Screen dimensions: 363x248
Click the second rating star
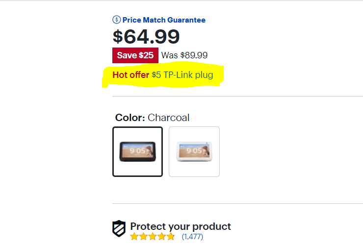click(x=143, y=237)
